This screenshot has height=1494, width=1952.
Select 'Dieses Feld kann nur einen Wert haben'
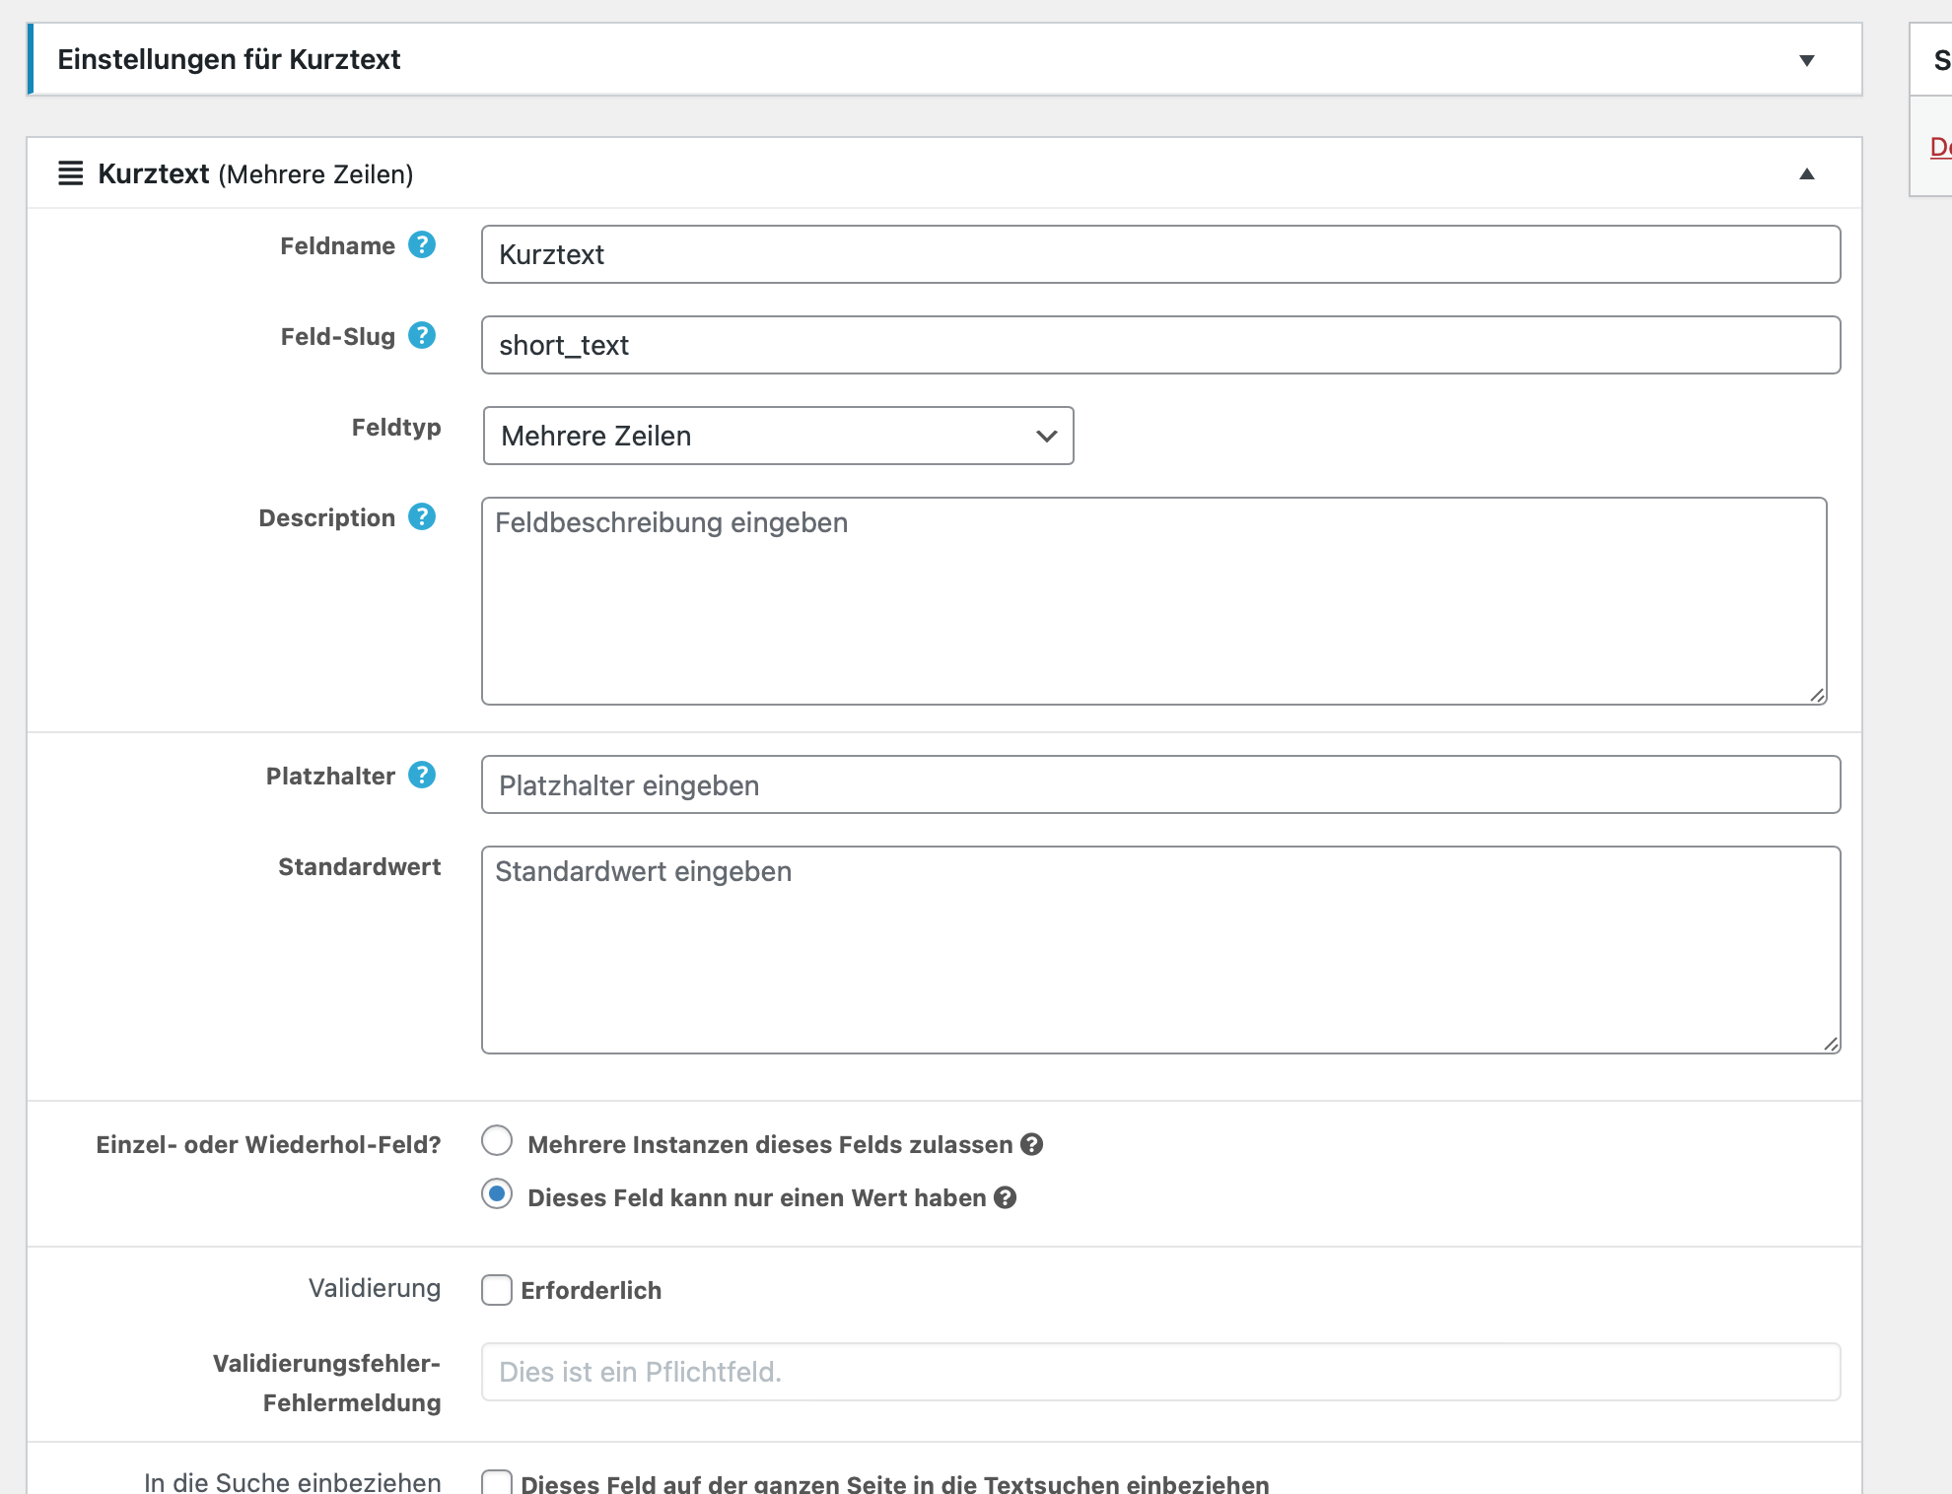pos(497,1194)
